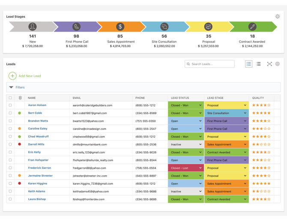Screen dimensions: 287x221
Task: Open Jermaine Streeter lead link
Action: tap(40, 176)
